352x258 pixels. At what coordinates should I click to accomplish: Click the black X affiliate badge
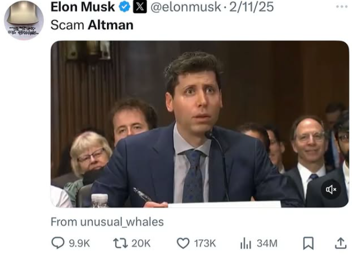pos(140,7)
